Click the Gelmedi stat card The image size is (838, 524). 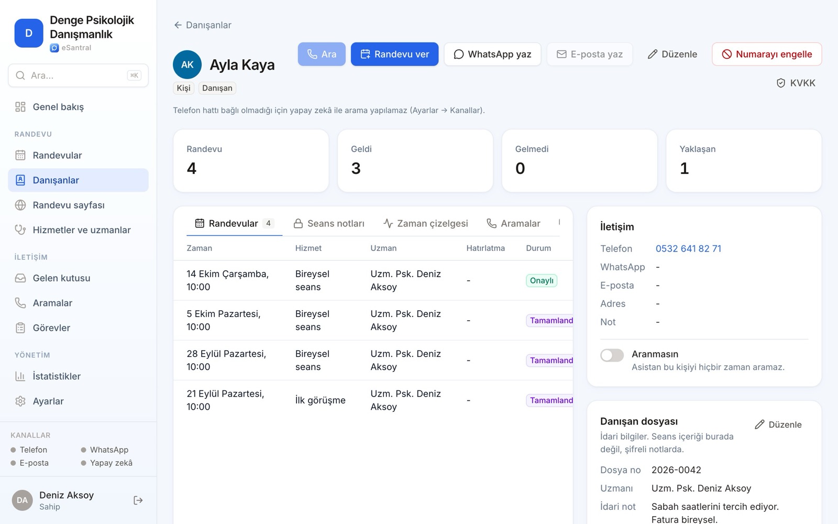click(x=579, y=160)
